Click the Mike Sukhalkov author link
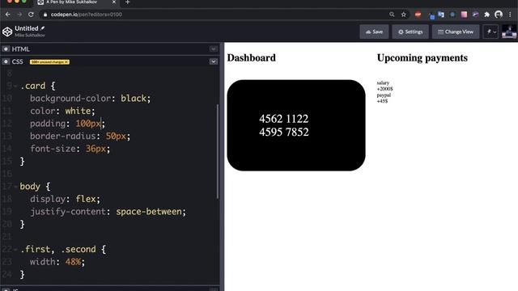This screenshot has width=518, height=291. tap(30, 35)
